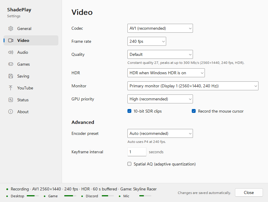Click the Desktop audio level meter

pos(33,196)
